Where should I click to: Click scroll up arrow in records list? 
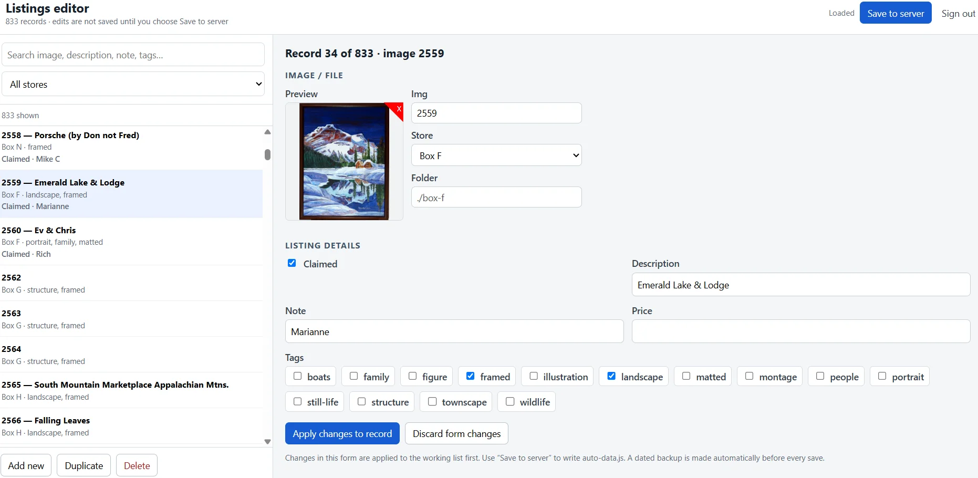tap(267, 132)
